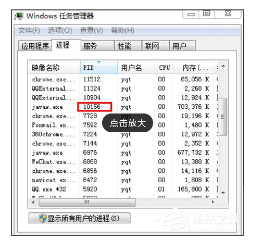Click memory value 703,376 K

[x=193, y=107]
